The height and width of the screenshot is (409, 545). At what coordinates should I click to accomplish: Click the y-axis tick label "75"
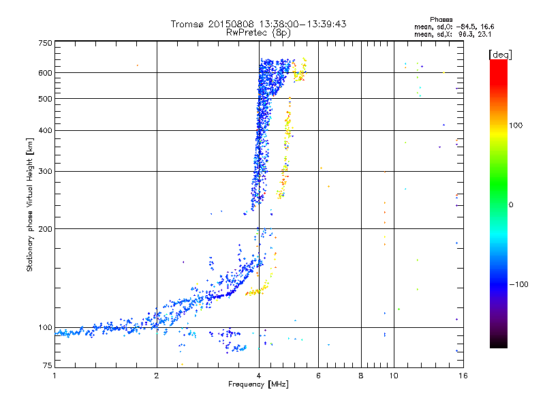[x=48, y=365]
